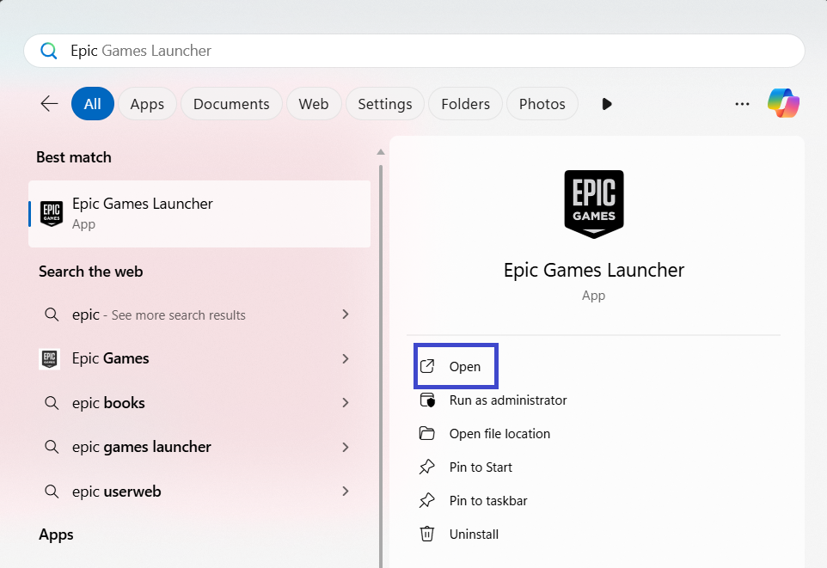Click the magnifying glass search icon
The height and width of the screenshot is (568, 827).
point(49,51)
